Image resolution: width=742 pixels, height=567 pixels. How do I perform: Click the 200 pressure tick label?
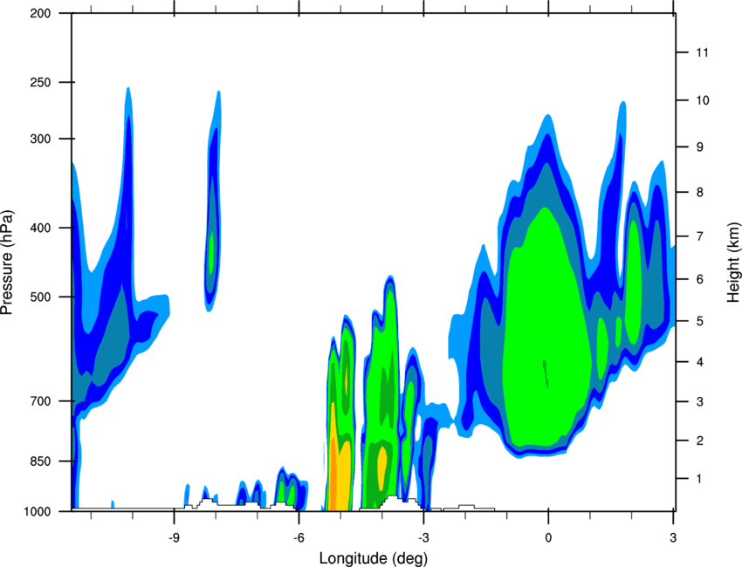(40, 13)
